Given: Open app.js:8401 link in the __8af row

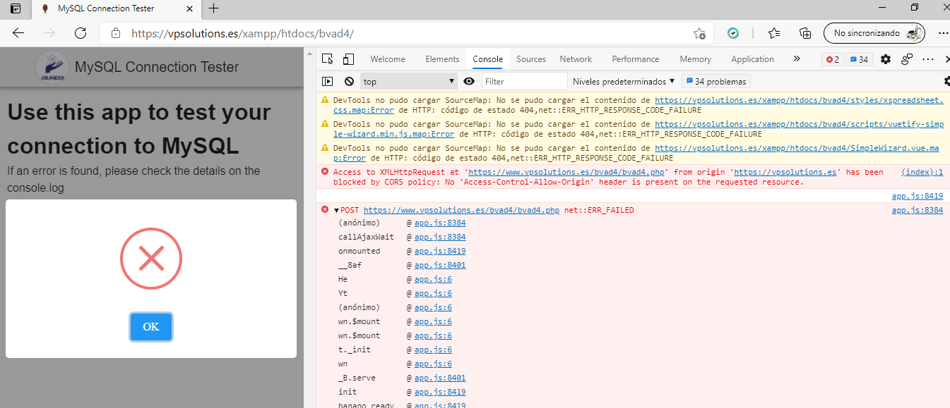Looking at the screenshot, I should click(440, 265).
